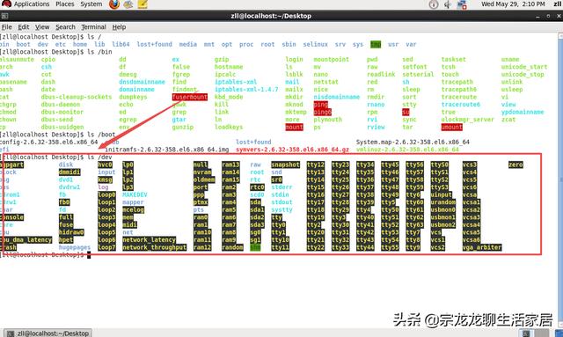Click the 'lib64' directory name
This screenshot has height=337, width=563.
(x=121, y=44)
